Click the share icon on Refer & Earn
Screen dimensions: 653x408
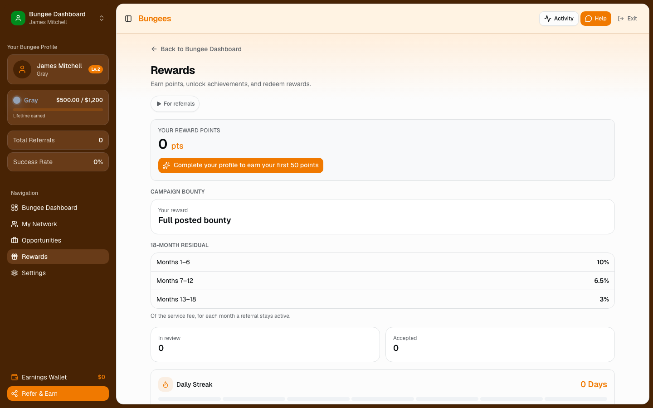tap(15, 393)
